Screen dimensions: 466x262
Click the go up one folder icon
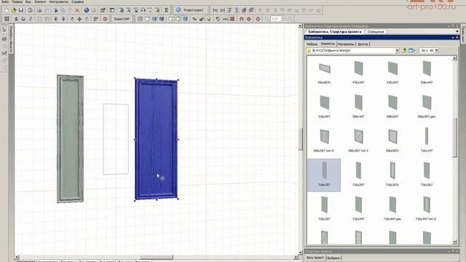(x=404, y=50)
